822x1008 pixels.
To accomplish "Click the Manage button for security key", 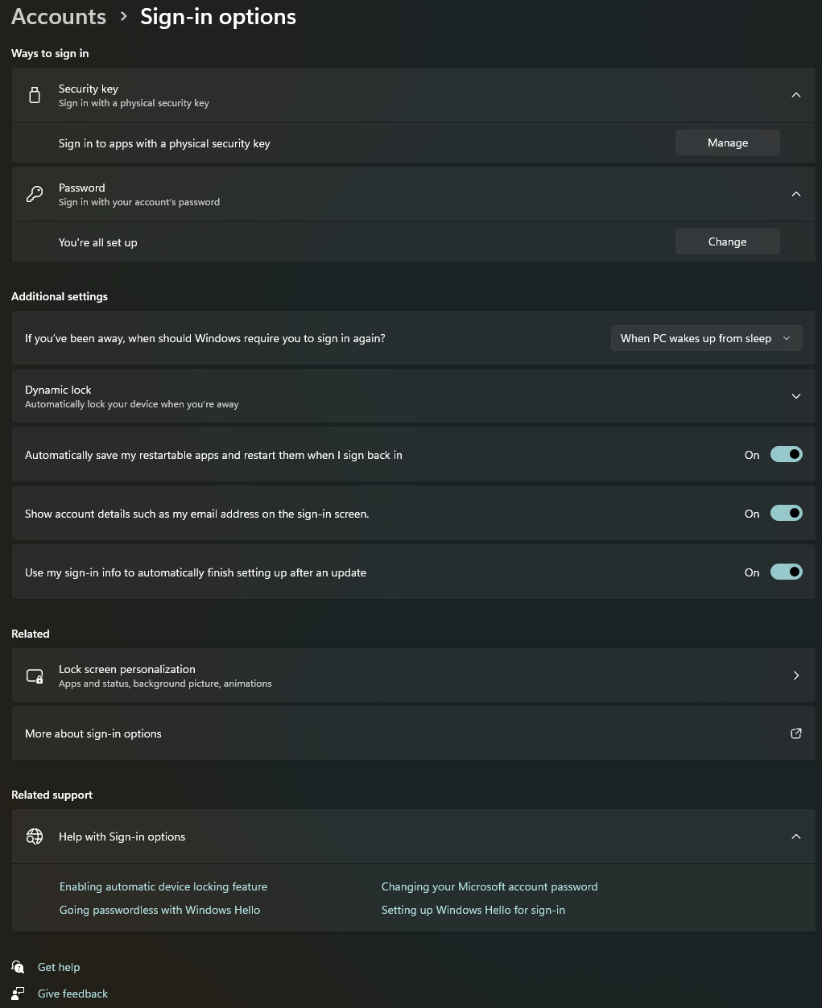I will (727, 143).
